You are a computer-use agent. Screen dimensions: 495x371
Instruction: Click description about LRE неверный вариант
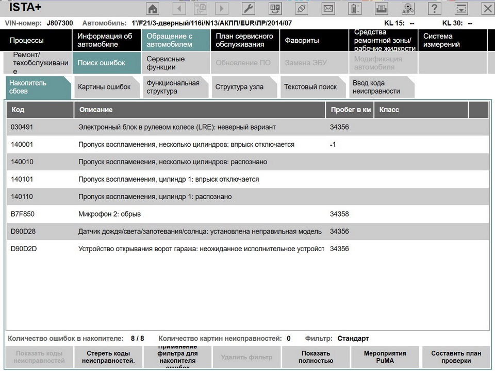(177, 127)
